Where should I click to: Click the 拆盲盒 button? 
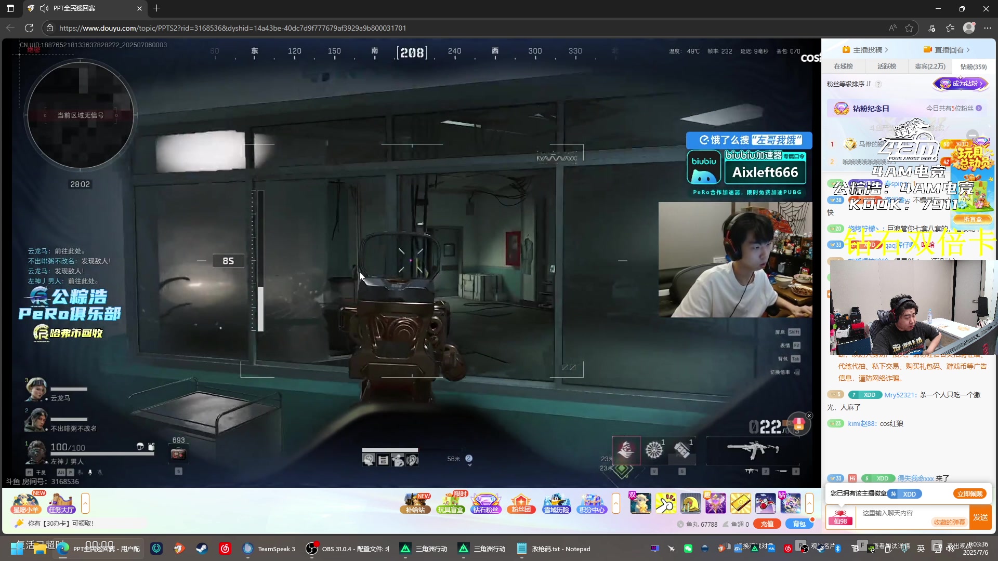pos(973,220)
